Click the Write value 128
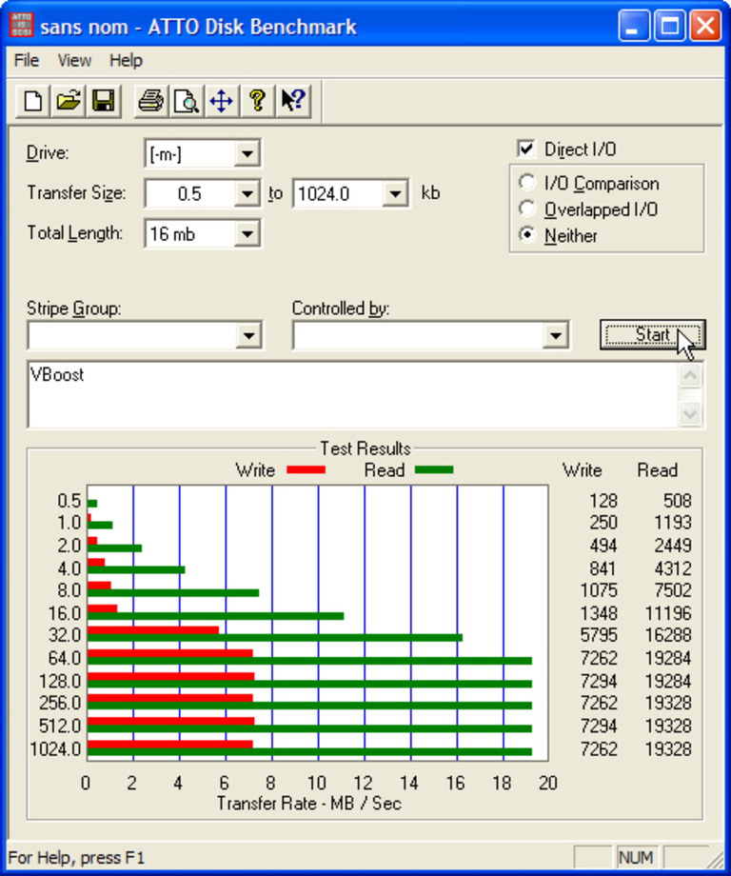Viewport: 731px width, 876px height. [x=603, y=501]
